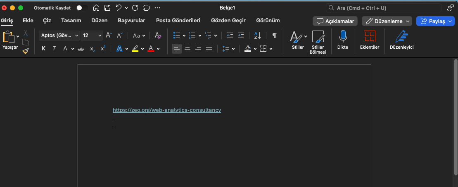The height and width of the screenshot is (187, 458).
Task: Apply numbered list
Action: [192, 36]
